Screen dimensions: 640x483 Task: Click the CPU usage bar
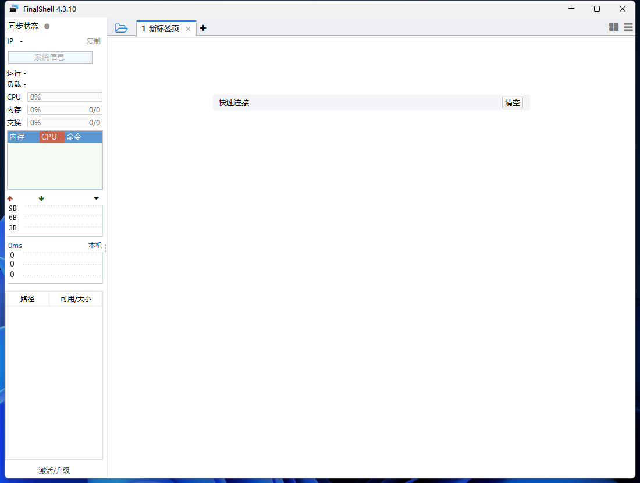(x=65, y=97)
